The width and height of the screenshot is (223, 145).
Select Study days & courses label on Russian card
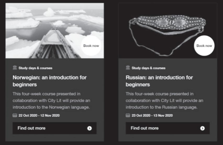point(148,68)
